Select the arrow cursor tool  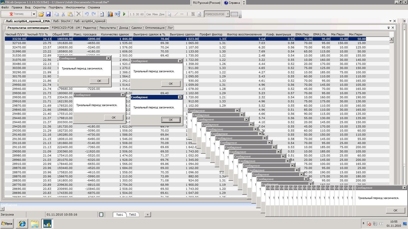[170, 14]
